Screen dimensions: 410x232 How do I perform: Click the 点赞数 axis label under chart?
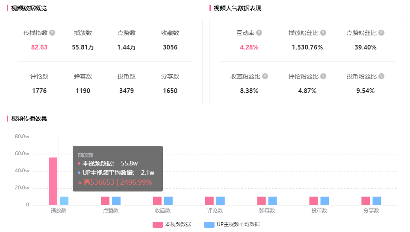point(111,211)
